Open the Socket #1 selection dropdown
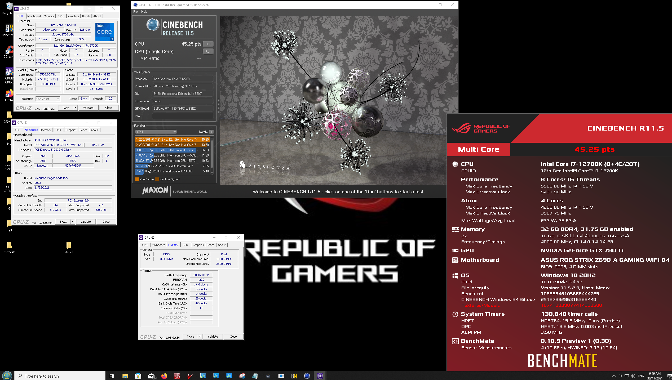Image resolution: width=672 pixels, height=380 pixels. 48,99
